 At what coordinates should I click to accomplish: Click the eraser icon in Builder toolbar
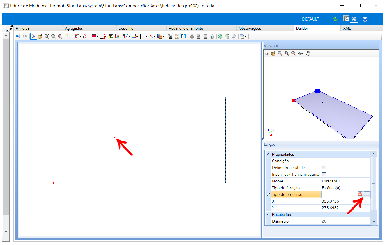(x=234, y=36)
